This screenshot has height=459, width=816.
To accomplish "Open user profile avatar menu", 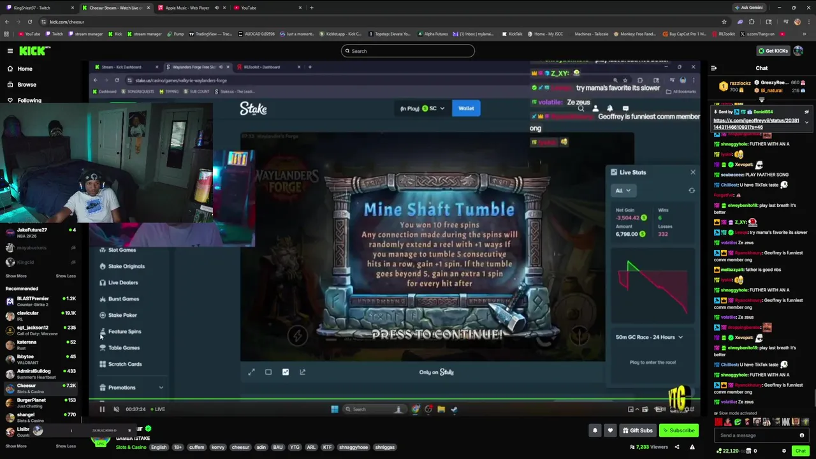I will pos(798,51).
